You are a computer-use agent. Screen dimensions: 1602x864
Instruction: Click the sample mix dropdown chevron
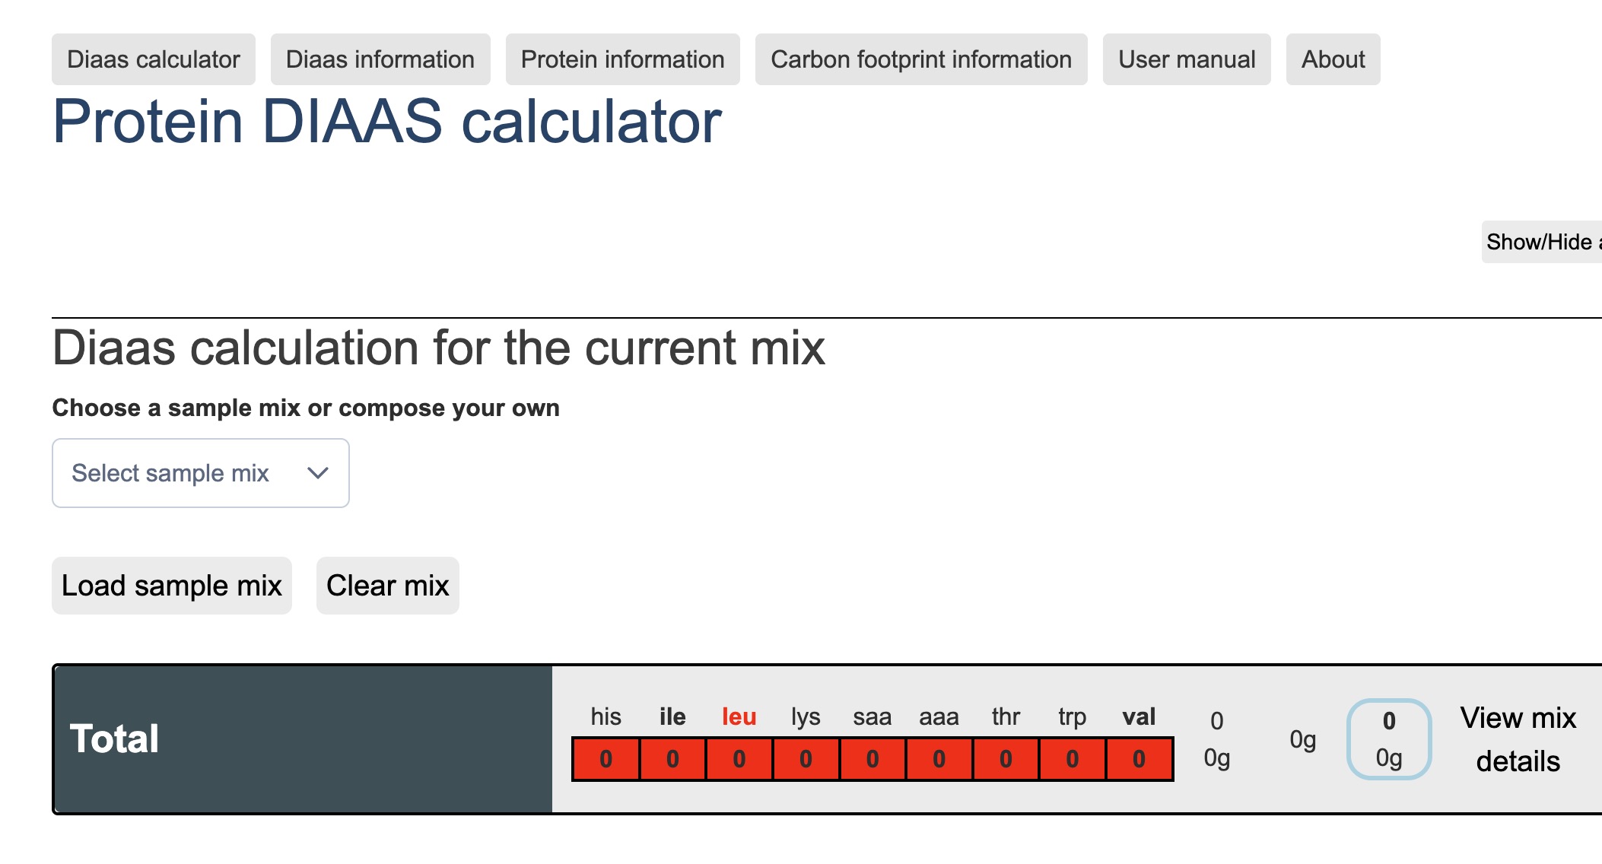pyautogui.click(x=317, y=473)
